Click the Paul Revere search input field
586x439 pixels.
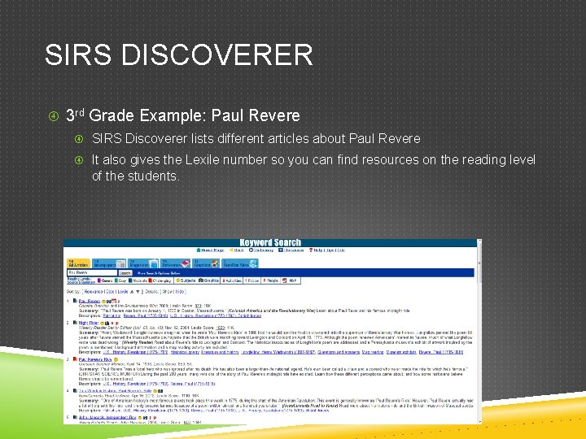(92, 273)
